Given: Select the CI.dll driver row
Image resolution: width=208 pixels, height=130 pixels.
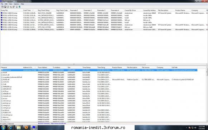Looking at the screenshot, I should (99, 85).
